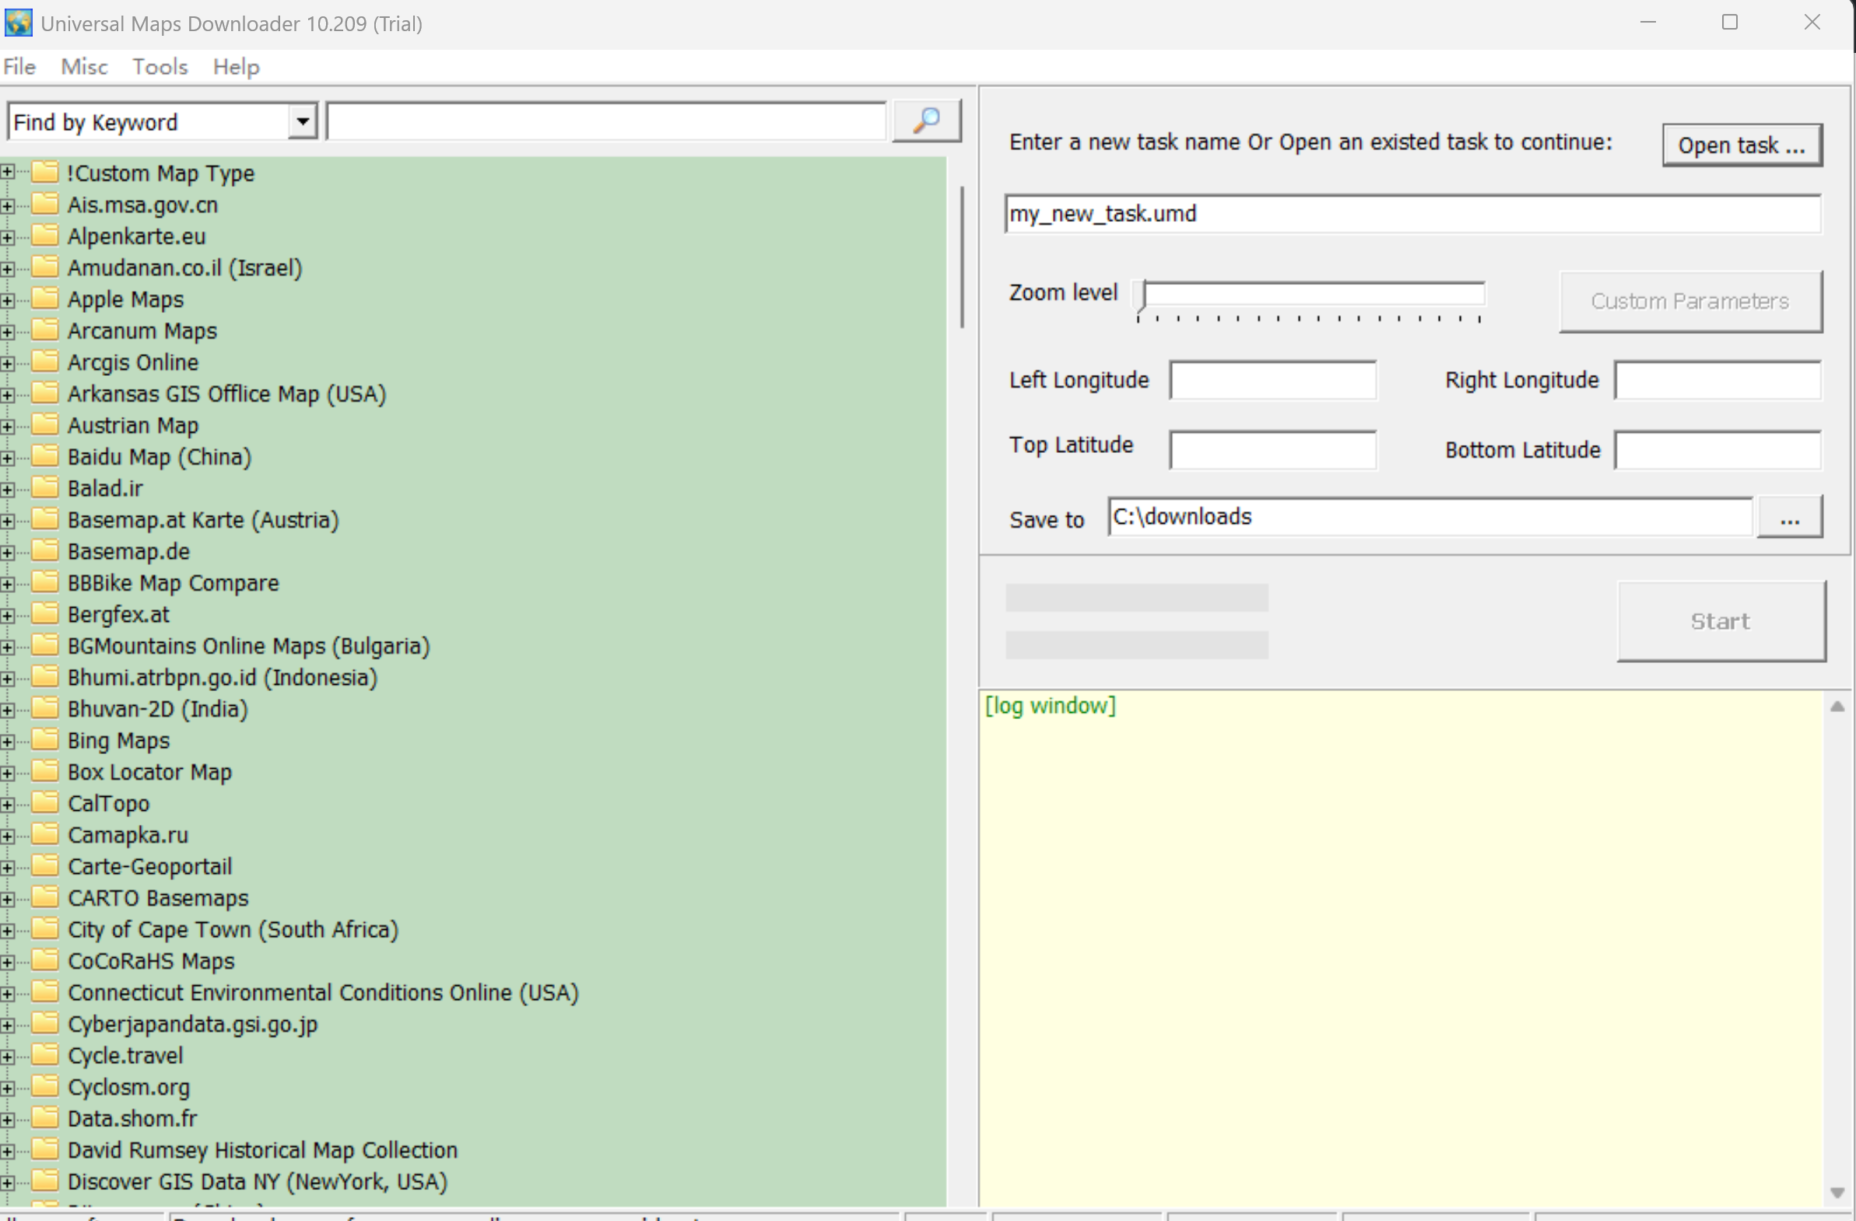Click the Left Longitude input field
Screen dimensions: 1856x1221
(x=1272, y=380)
